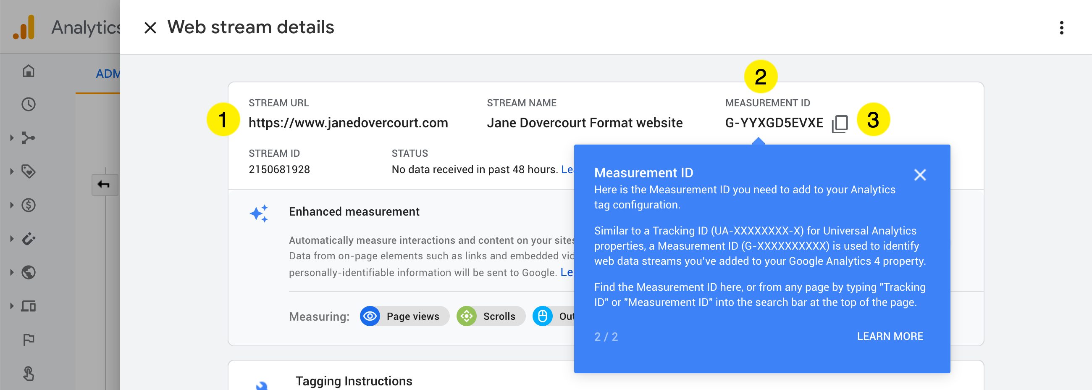
Task: Open the tag icon in sidebar
Action: point(29,171)
